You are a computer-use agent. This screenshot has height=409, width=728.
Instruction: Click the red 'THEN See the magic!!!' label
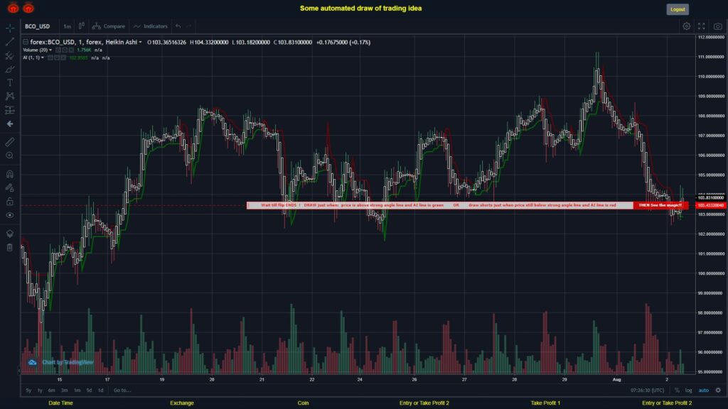pyautogui.click(x=660, y=205)
